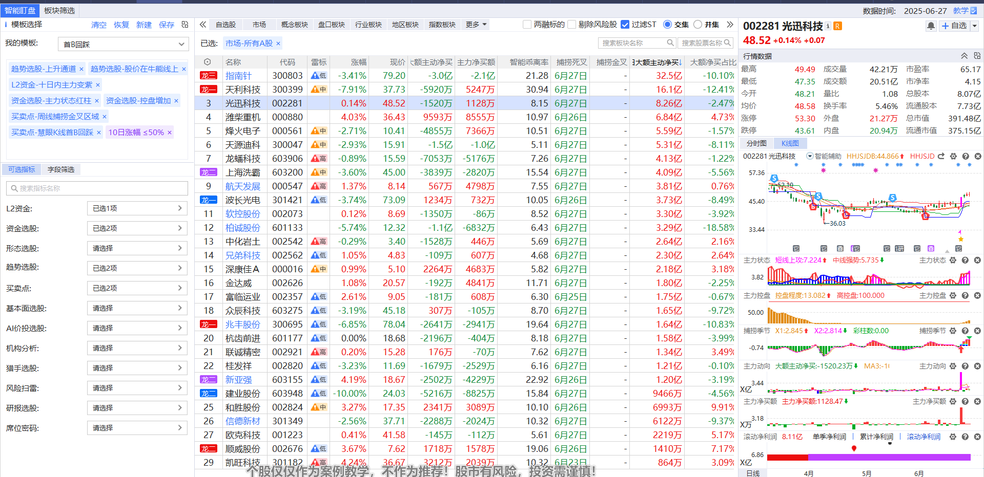Add stock with the + 自选 button
Image resolution: width=984 pixels, height=477 pixels.
coord(954,26)
